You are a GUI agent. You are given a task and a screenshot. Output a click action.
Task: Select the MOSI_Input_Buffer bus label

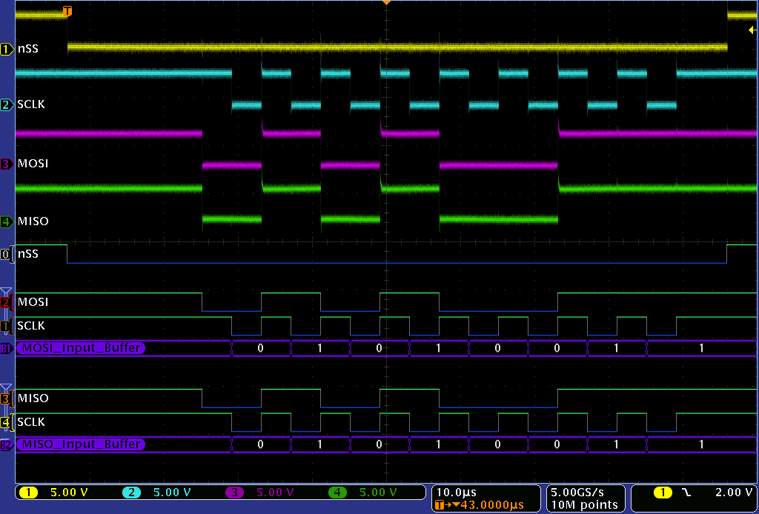click(82, 348)
